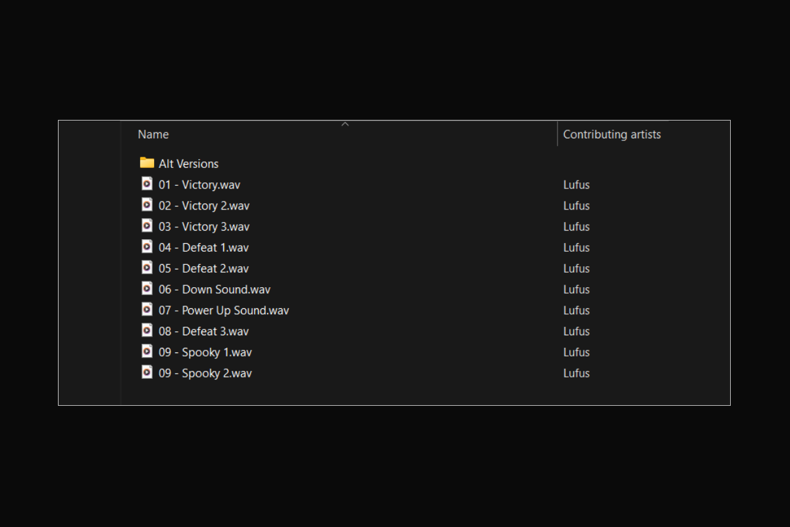790x527 pixels.
Task: Select the 03 - Victory 3.wav file icon
Action: pyautogui.click(x=147, y=226)
